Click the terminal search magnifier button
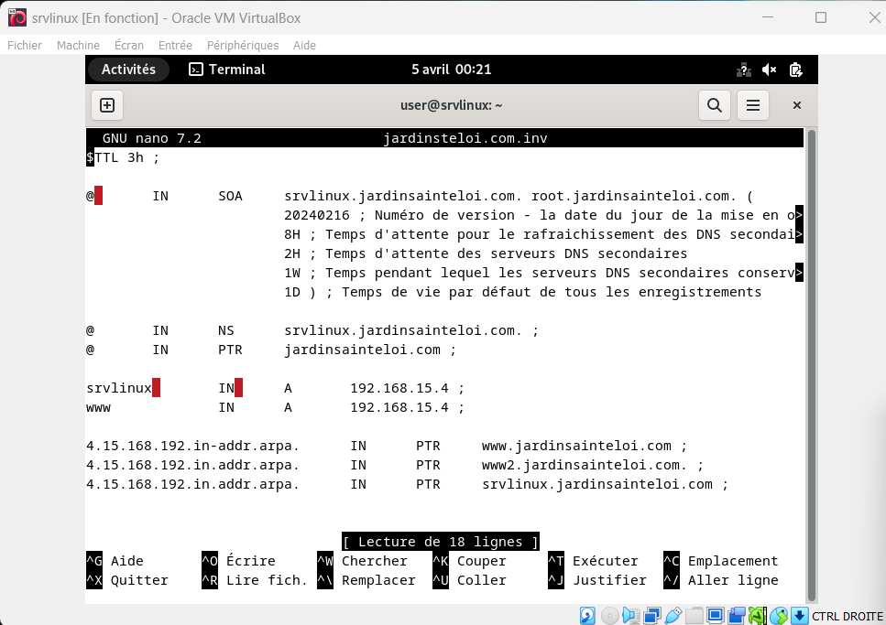Viewport: 886px width, 625px height. pyautogui.click(x=715, y=105)
